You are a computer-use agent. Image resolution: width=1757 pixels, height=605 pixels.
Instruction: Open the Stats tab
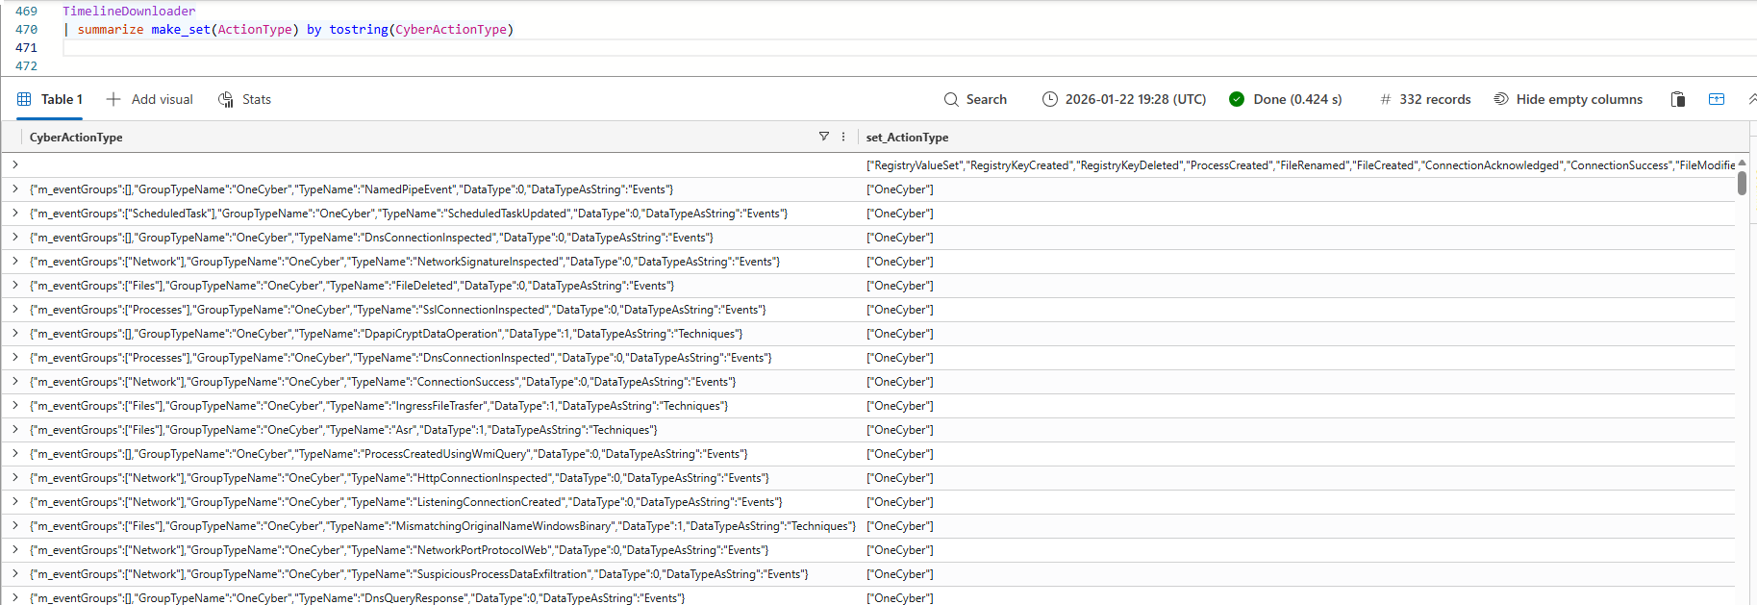click(x=245, y=99)
